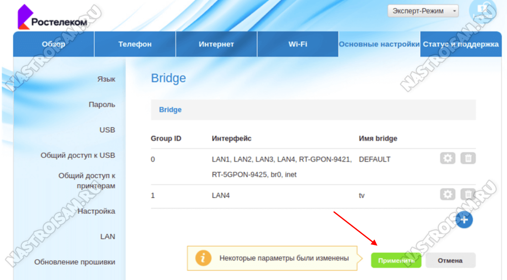Open settings gear for tv bridge
Viewport: 507px width, 280px height.
(447, 194)
